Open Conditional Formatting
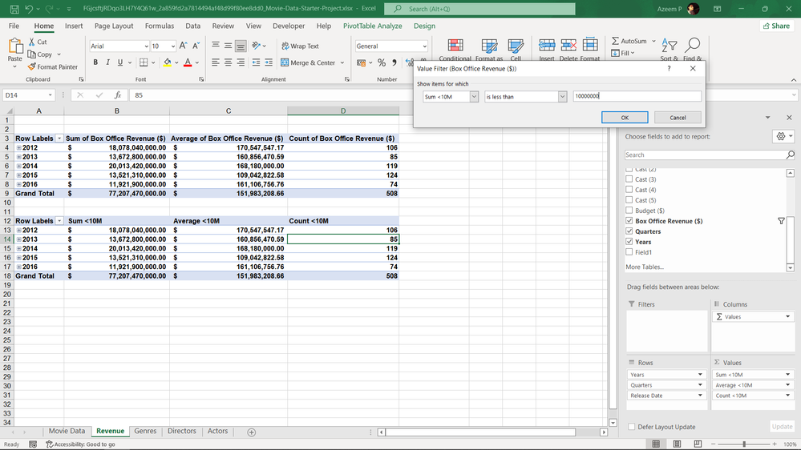 455,50
